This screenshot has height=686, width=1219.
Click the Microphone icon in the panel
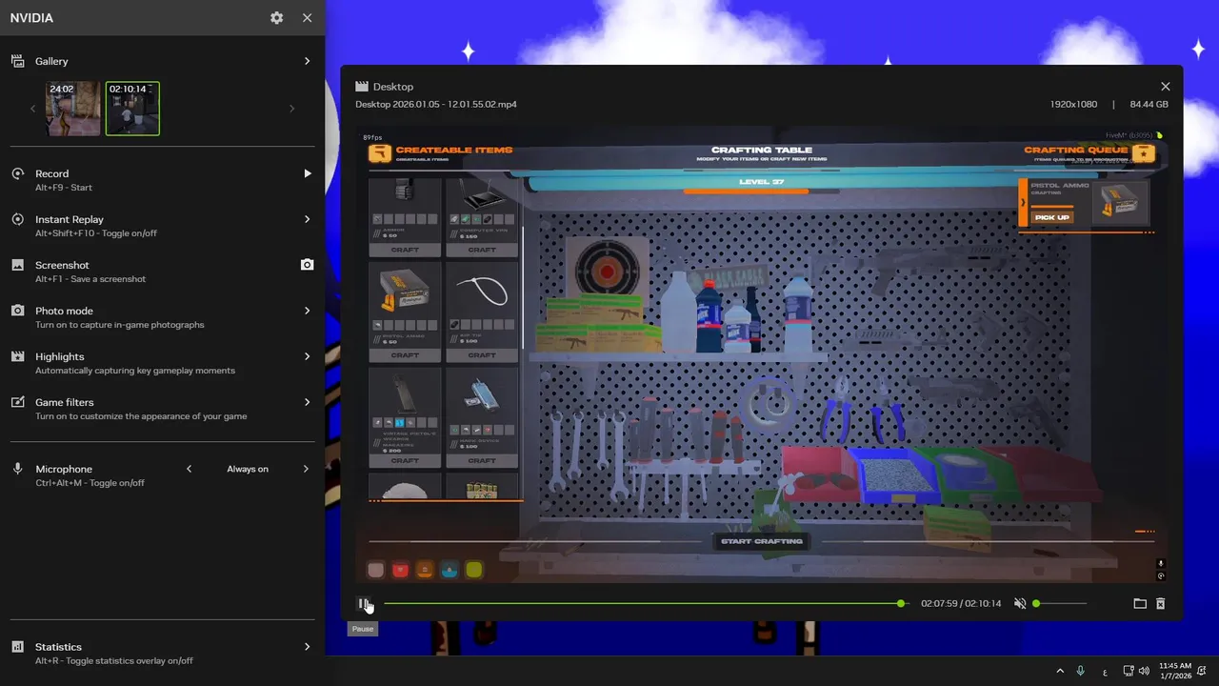point(17,469)
